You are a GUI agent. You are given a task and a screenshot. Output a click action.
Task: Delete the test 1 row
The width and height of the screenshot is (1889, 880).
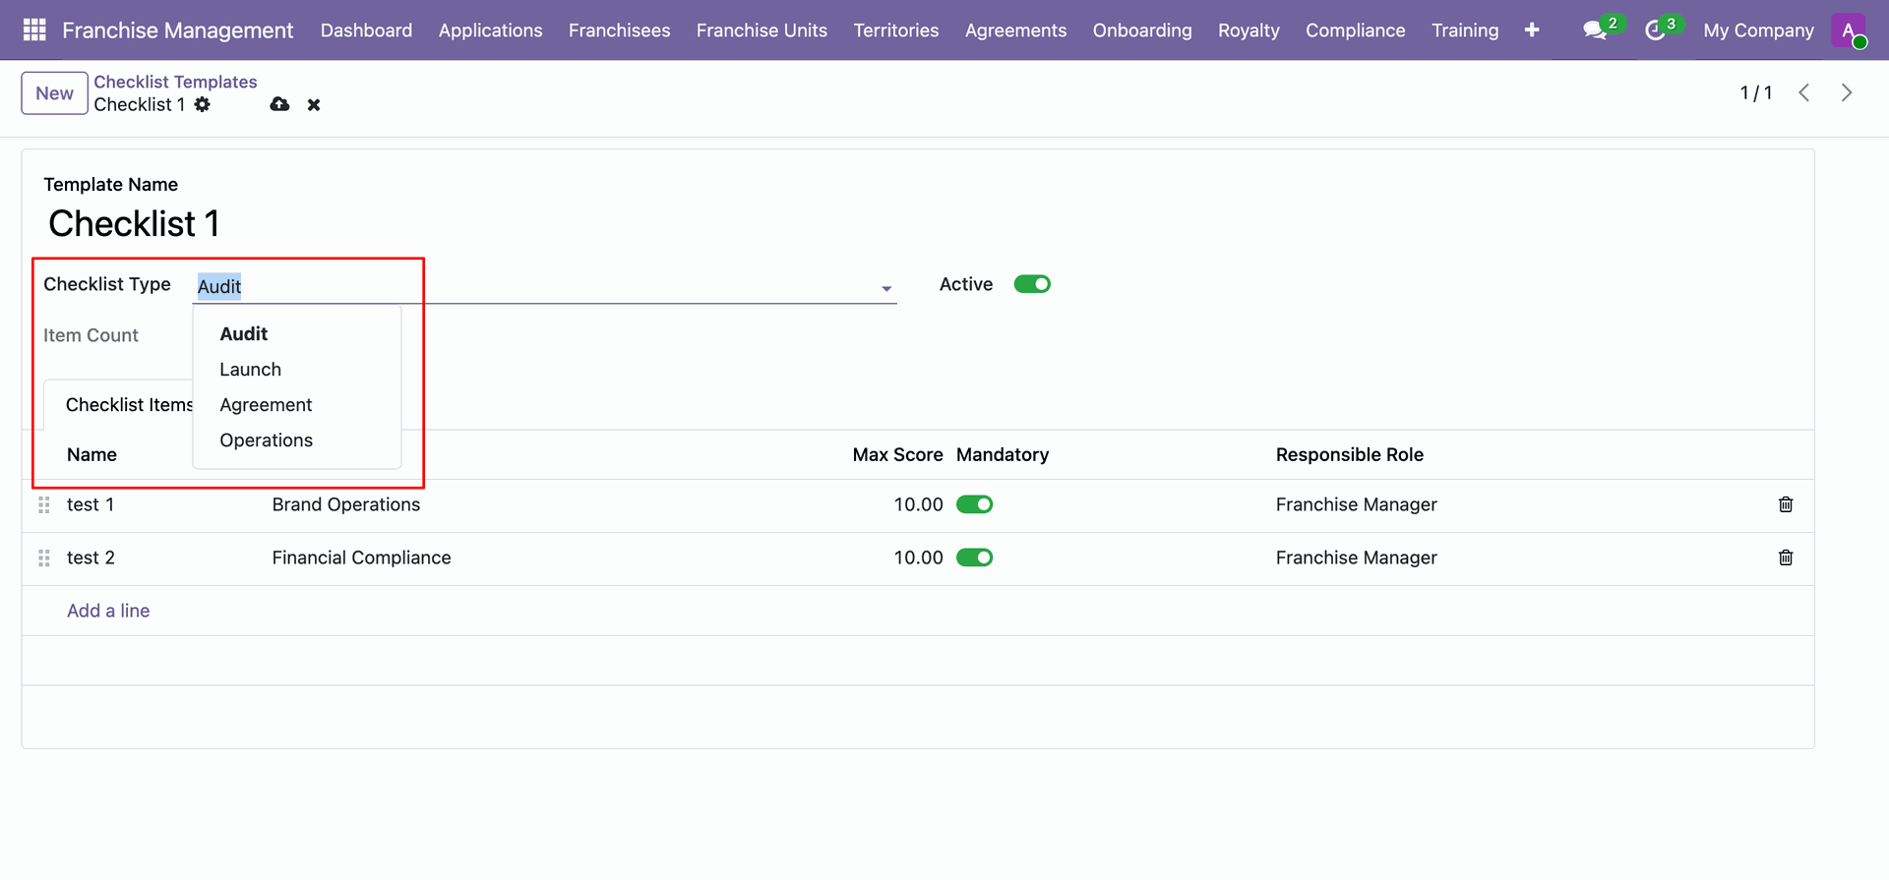coord(1786,504)
